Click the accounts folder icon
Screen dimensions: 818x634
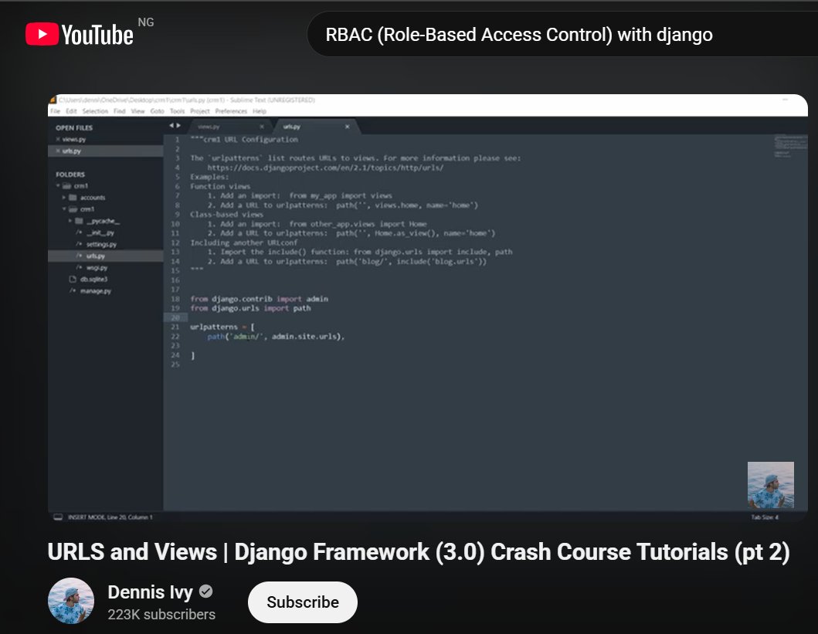click(73, 198)
